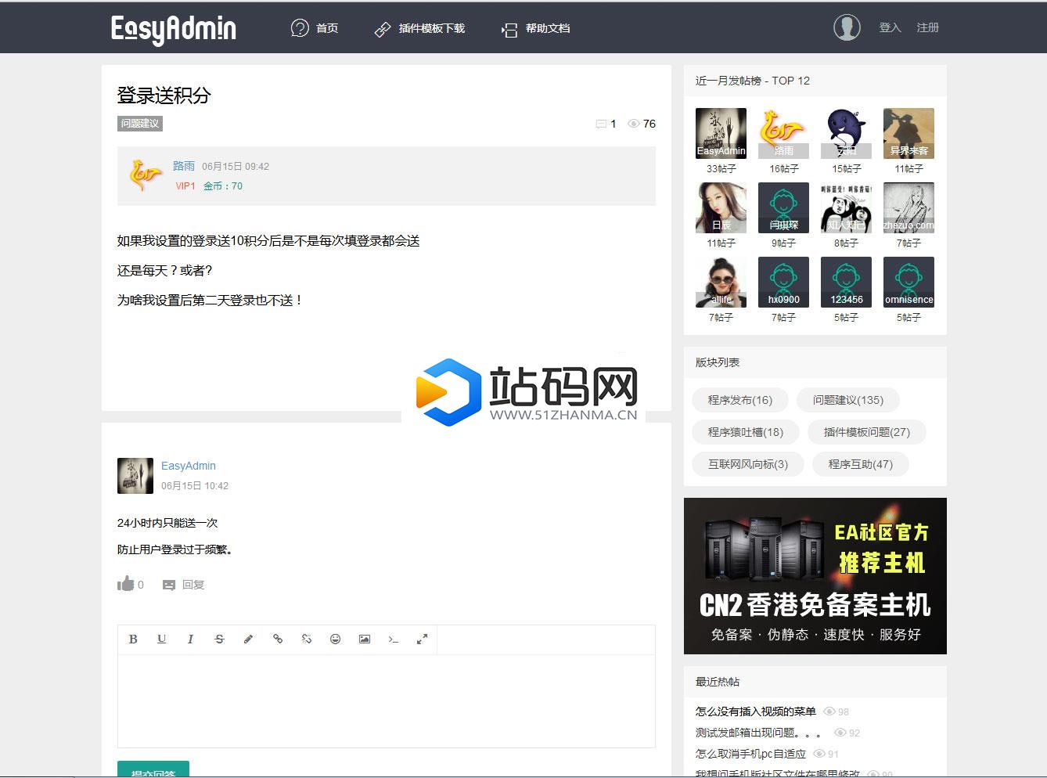The width and height of the screenshot is (1047, 778).
Task: Open the 注册 register link
Action: [x=928, y=27]
